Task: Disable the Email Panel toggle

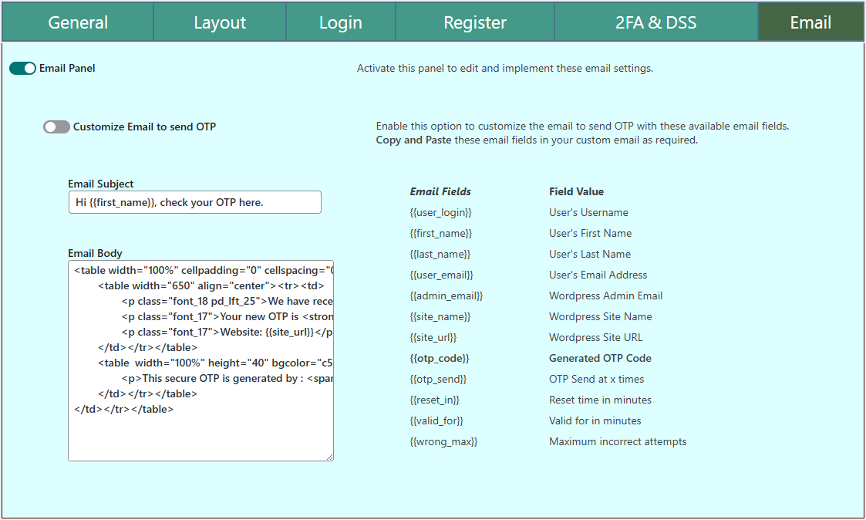Action: tap(23, 69)
